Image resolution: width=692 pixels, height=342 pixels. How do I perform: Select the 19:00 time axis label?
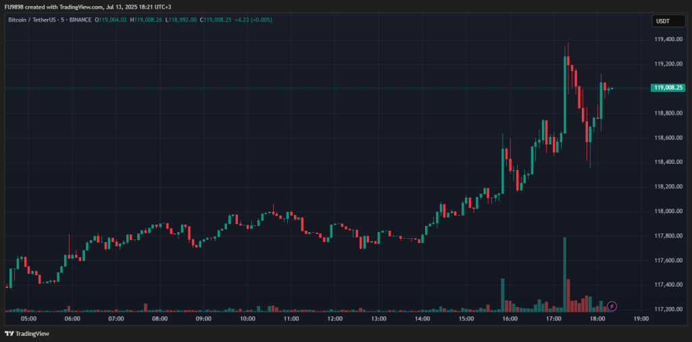642,319
